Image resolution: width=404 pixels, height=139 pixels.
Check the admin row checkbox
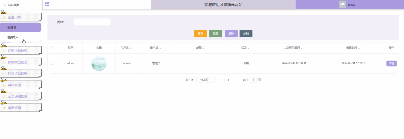tap(53, 63)
